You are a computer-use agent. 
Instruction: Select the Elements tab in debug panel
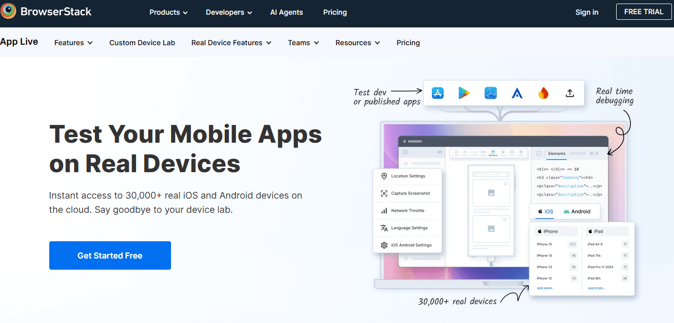coord(557,153)
